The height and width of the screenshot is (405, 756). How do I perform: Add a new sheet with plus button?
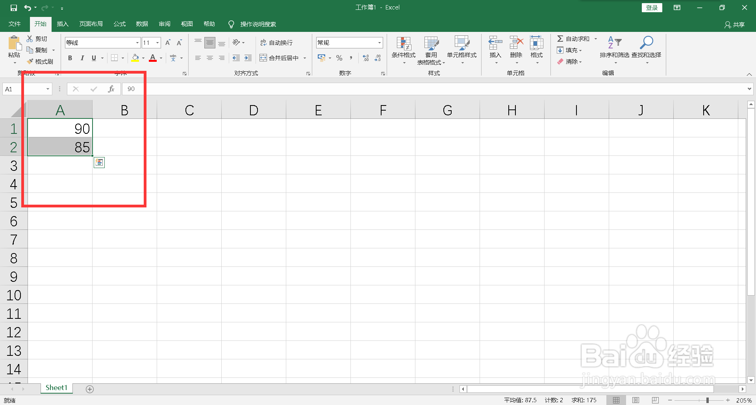click(x=90, y=389)
